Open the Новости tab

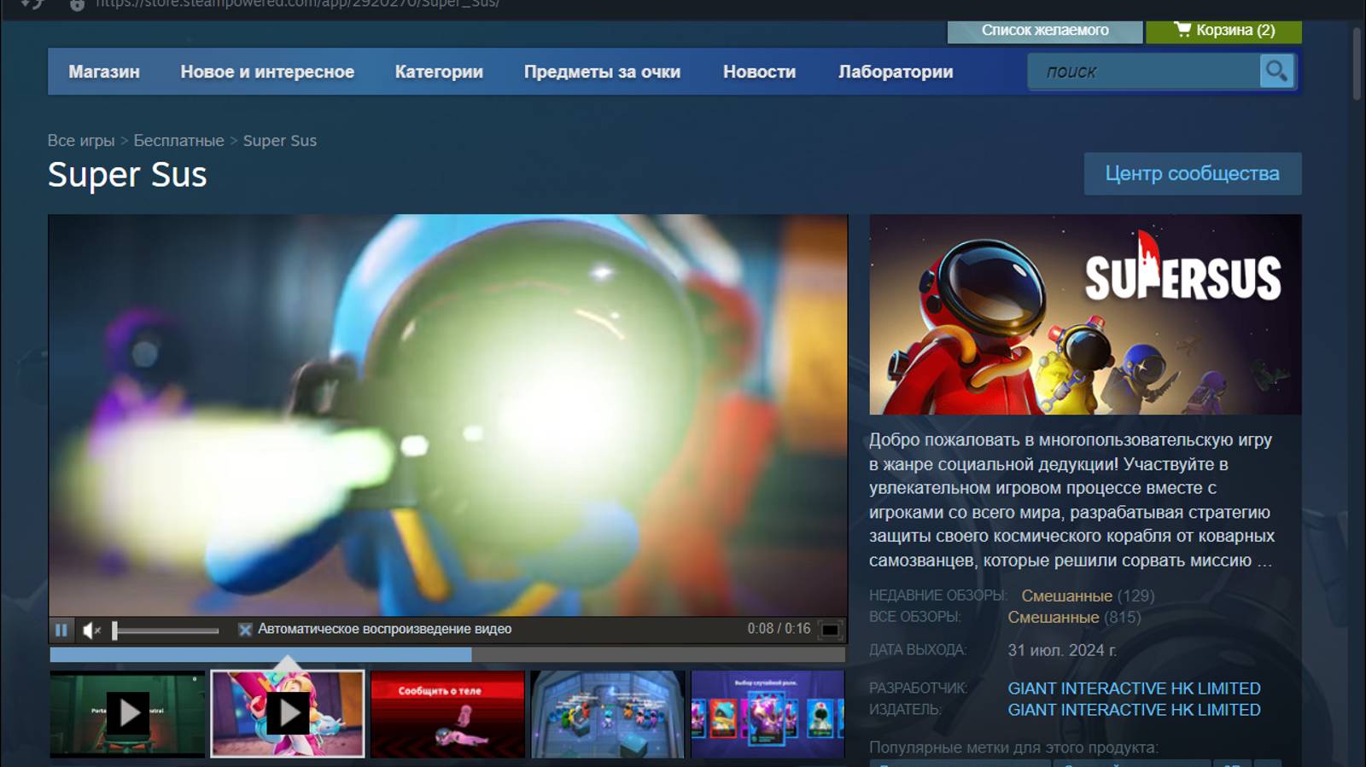759,72
